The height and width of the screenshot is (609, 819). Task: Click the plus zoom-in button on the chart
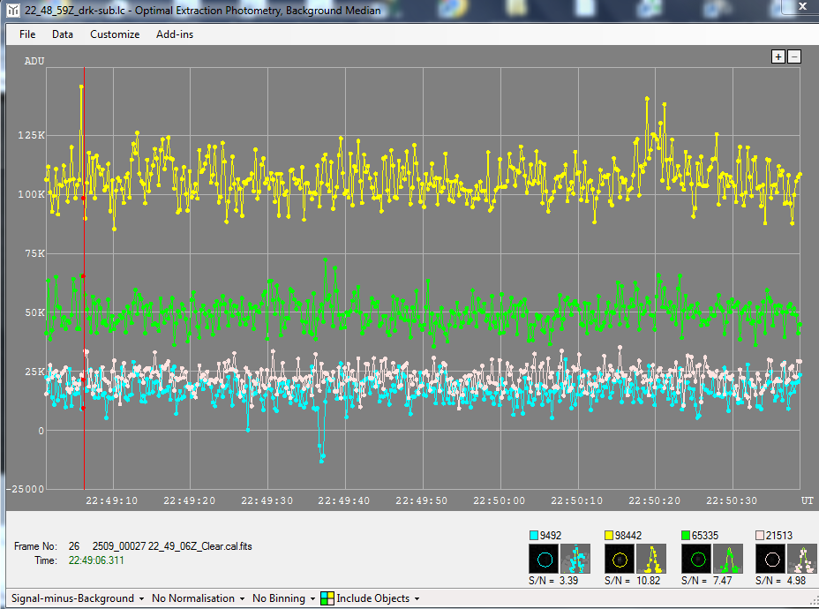778,56
